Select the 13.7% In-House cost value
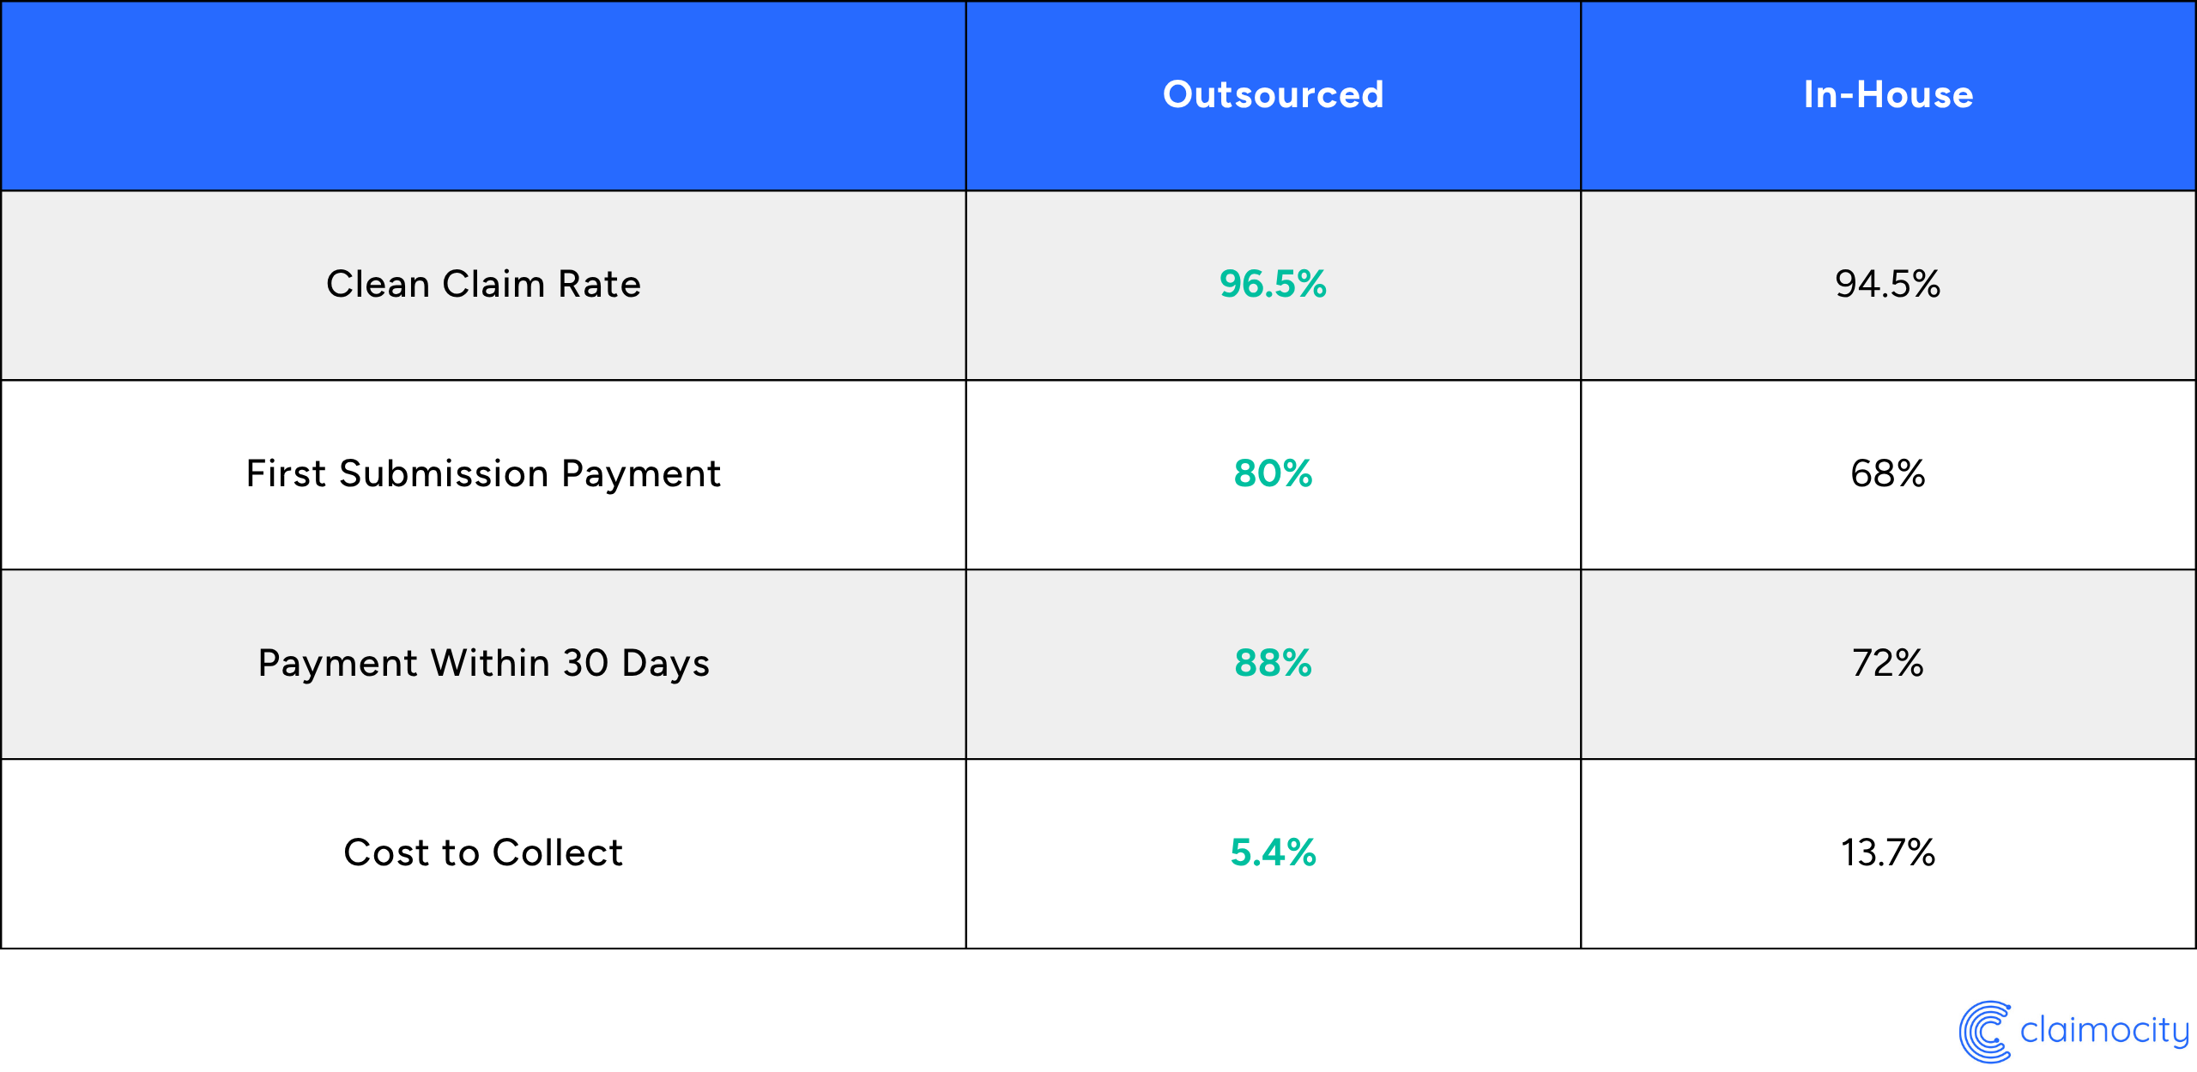Viewport: 2197px width, 1072px height. pyautogui.click(x=1887, y=852)
